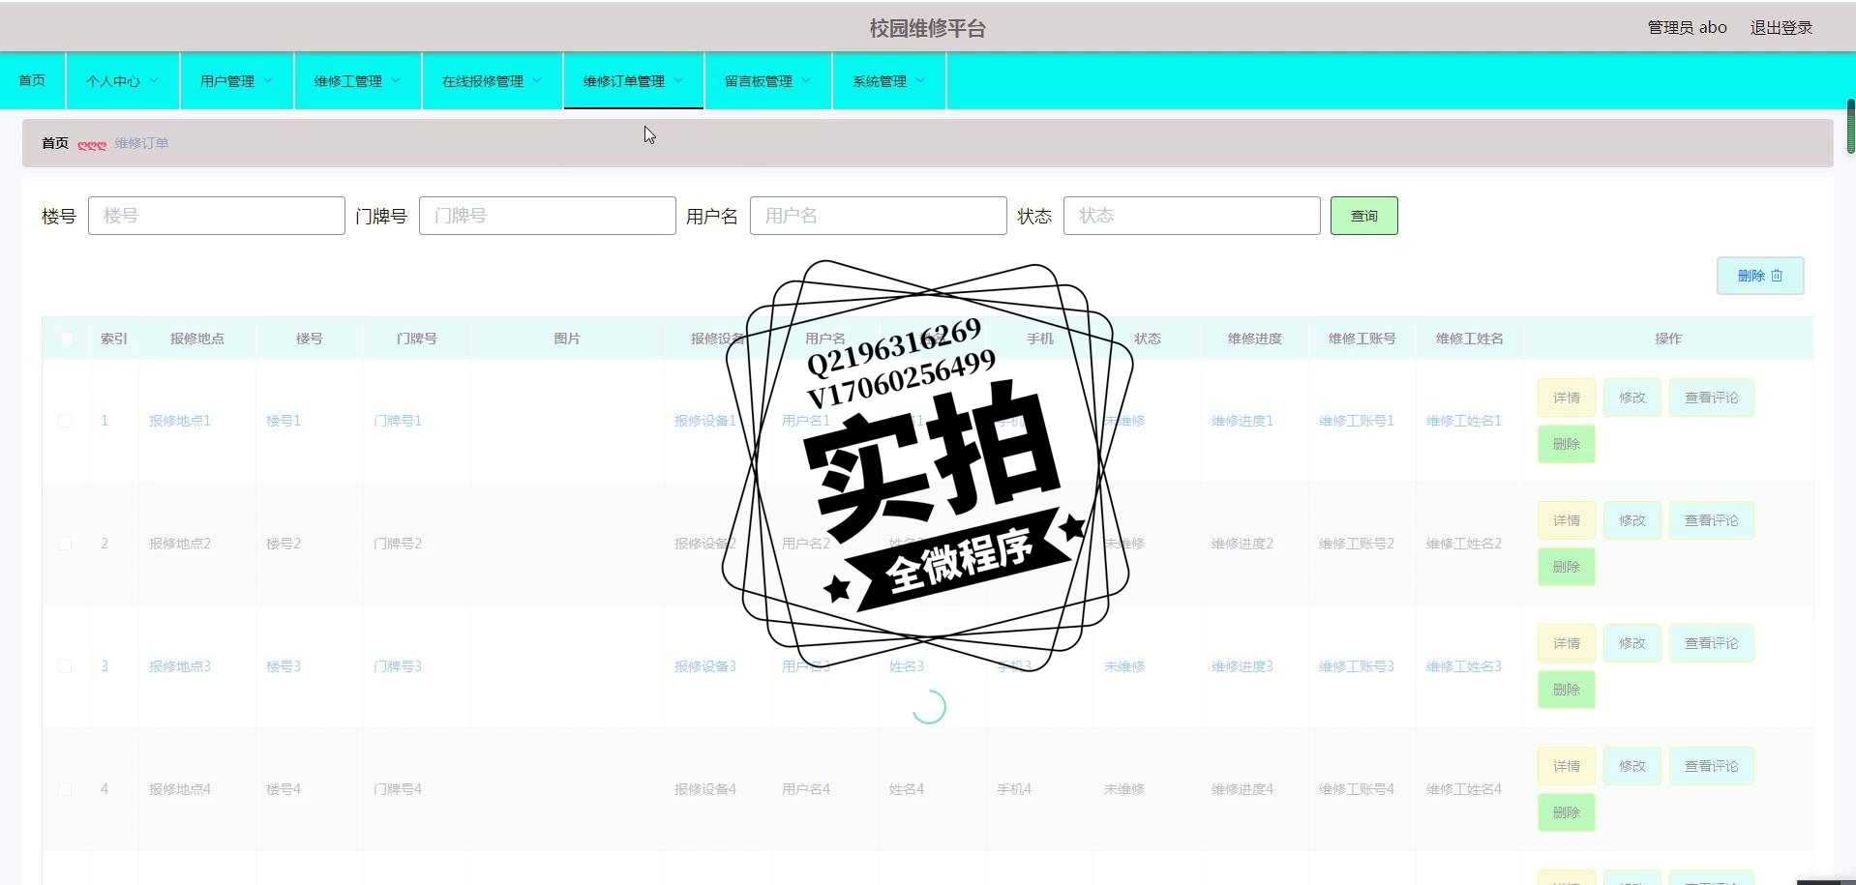1856x885 pixels.
Task: Click green 删除 for row 报修地点1
Action: pyautogui.click(x=1567, y=444)
